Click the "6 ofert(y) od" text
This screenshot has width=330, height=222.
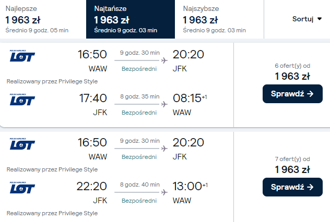point(292,66)
